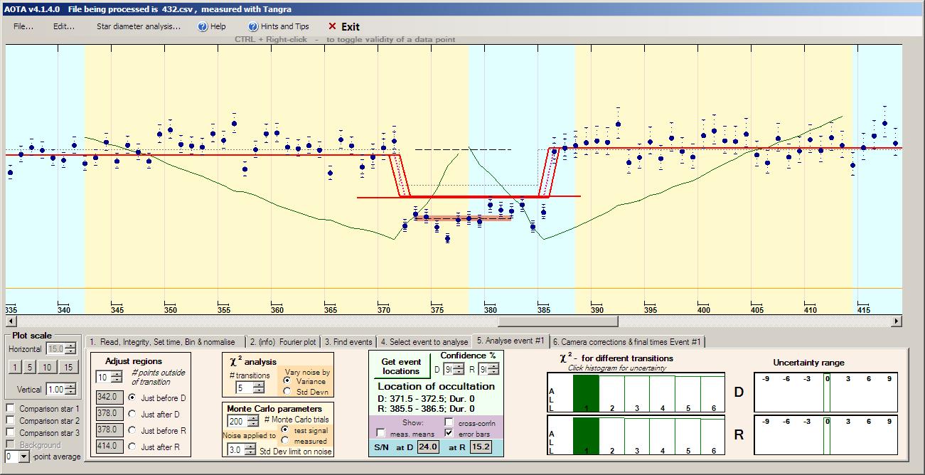Click R histogram bar for 4 transitions
Image resolution: width=925 pixels, height=475 pixels.
(x=663, y=436)
